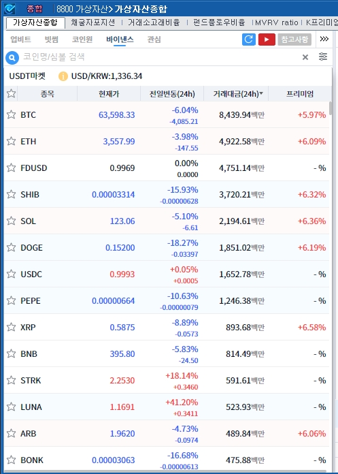This screenshot has width=338, height=474.
Task: Click DOGE price 0.15200
Action: 120,248
